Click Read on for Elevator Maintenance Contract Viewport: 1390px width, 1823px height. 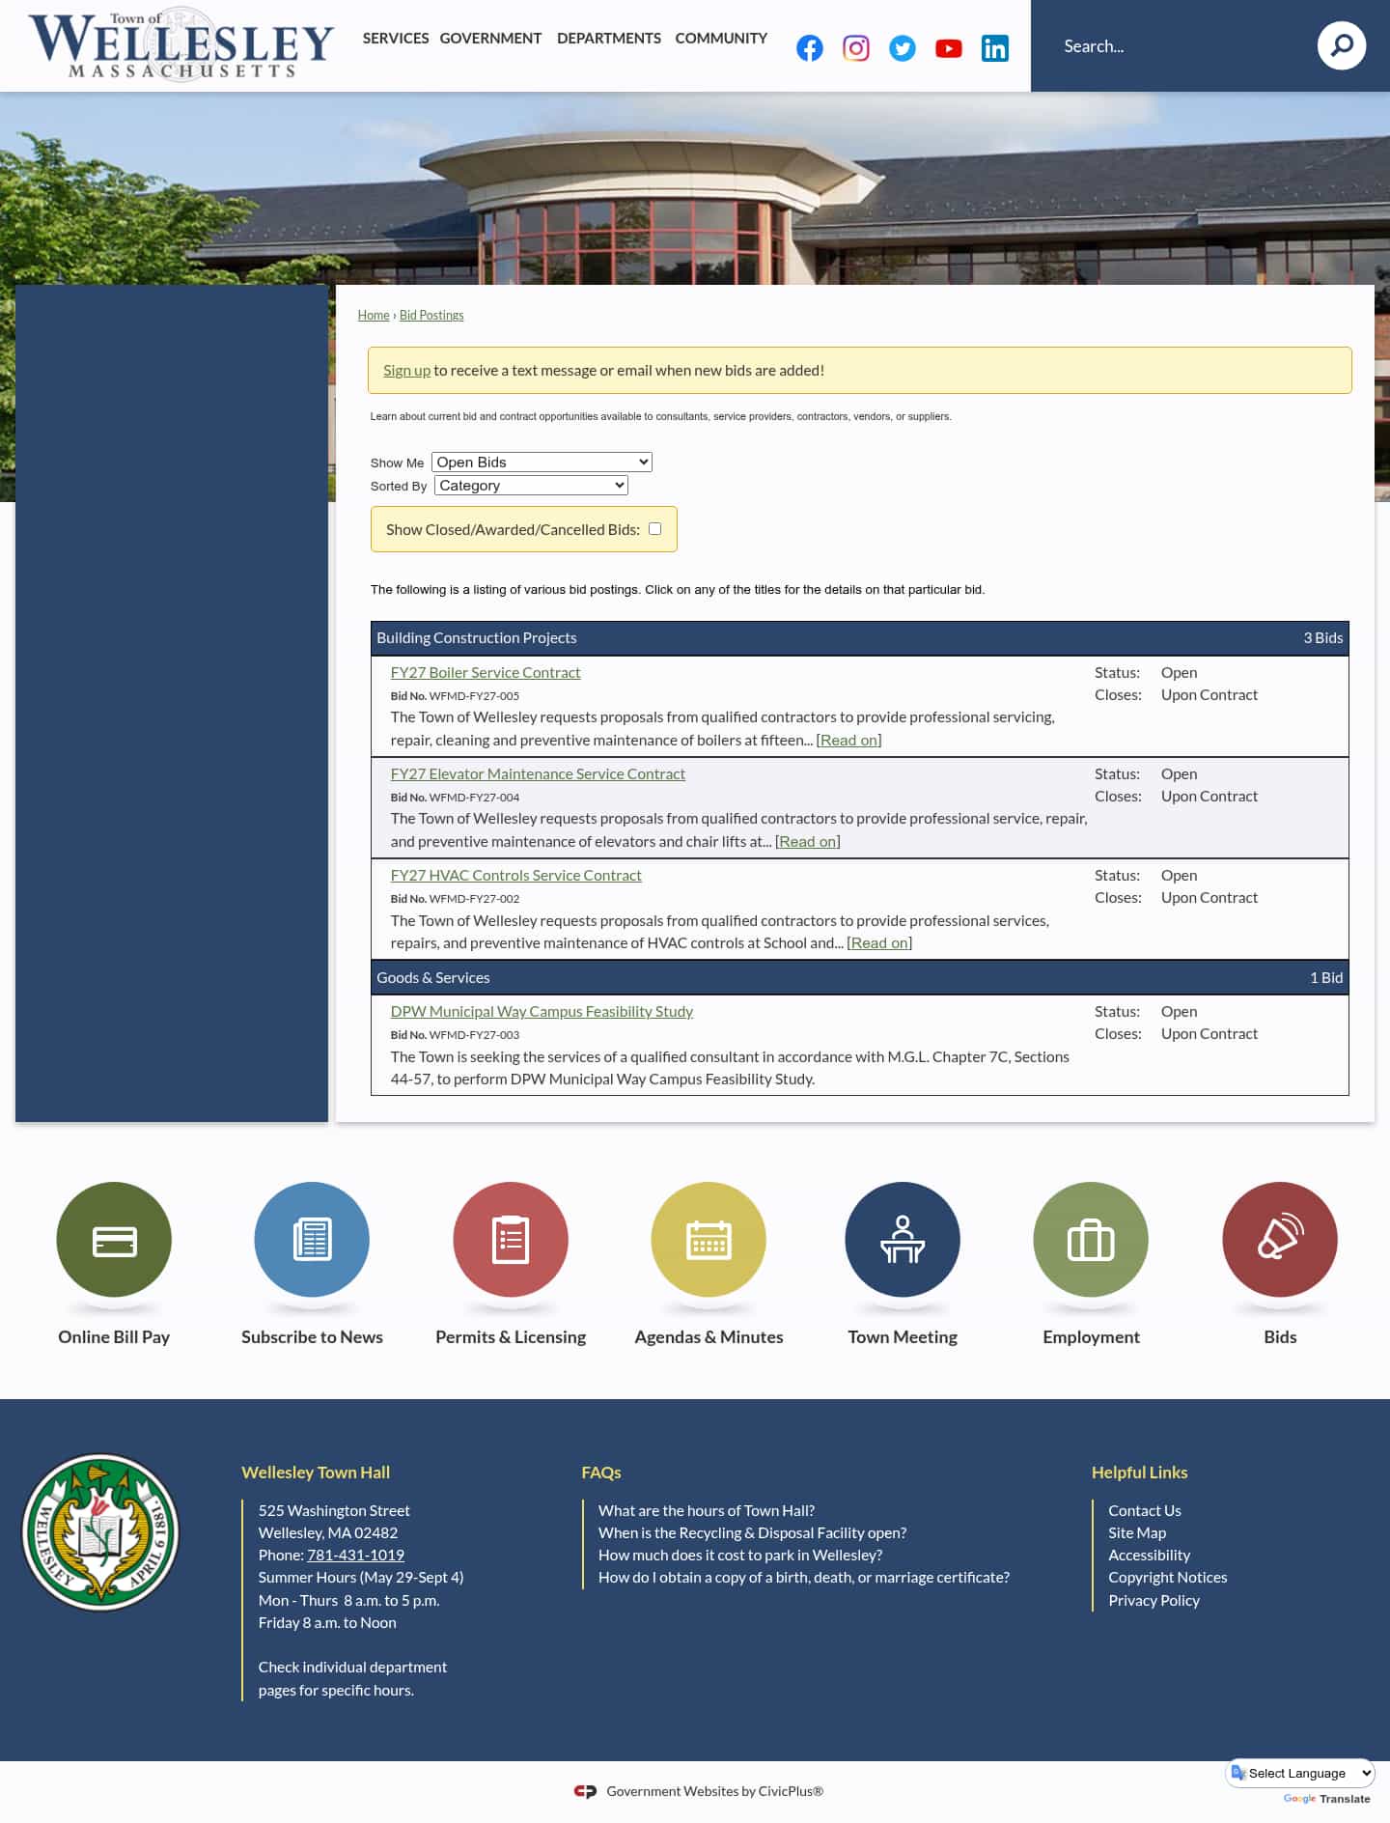click(x=808, y=841)
